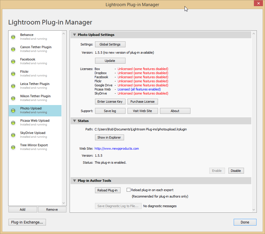
Task: Click Plug-in Exchange button
Action: pyautogui.click(x=27, y=222)
